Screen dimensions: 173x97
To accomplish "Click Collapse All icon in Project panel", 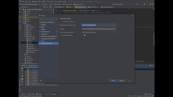I will 47,7.
